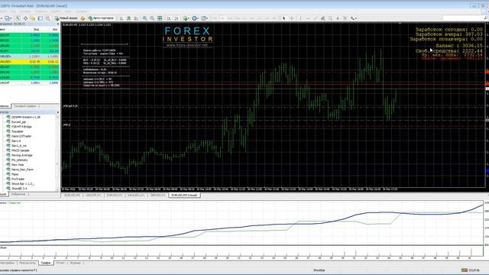
Task: Toggle the Data Window crosshair-circle icon
Action: (25, 18)
